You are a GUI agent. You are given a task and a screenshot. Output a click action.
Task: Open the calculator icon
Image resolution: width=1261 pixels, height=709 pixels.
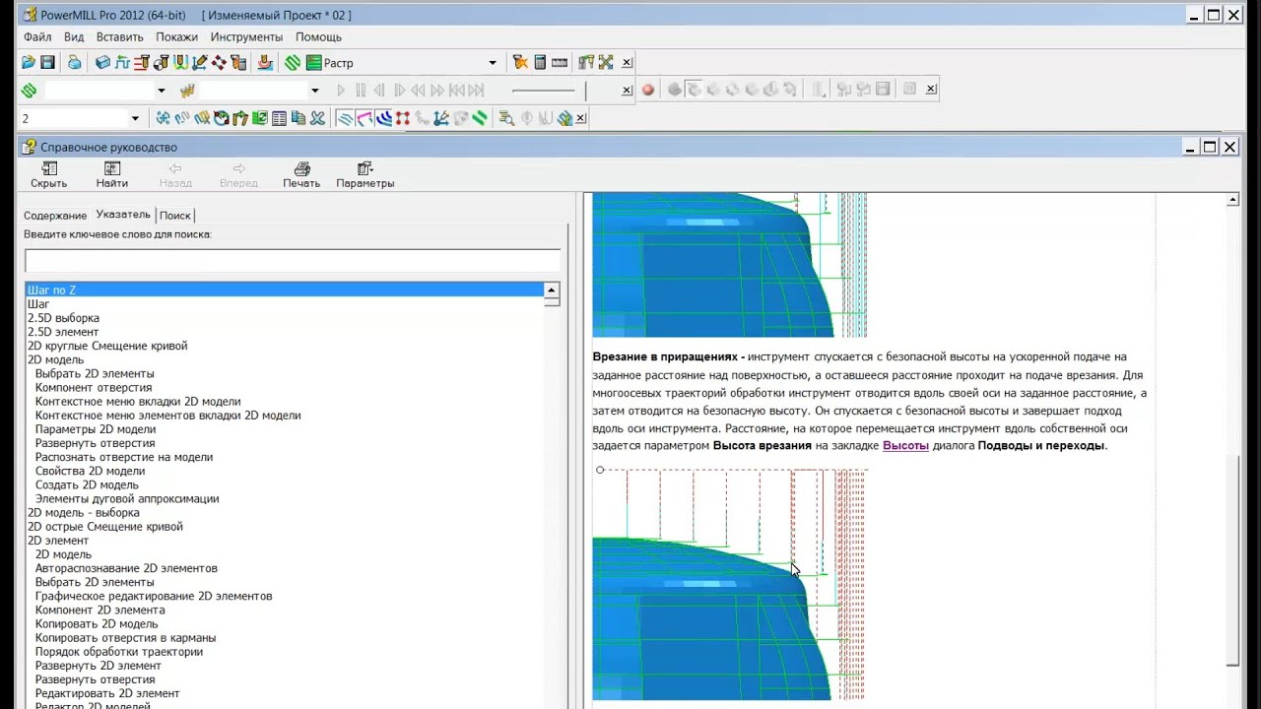click(540, 62)
